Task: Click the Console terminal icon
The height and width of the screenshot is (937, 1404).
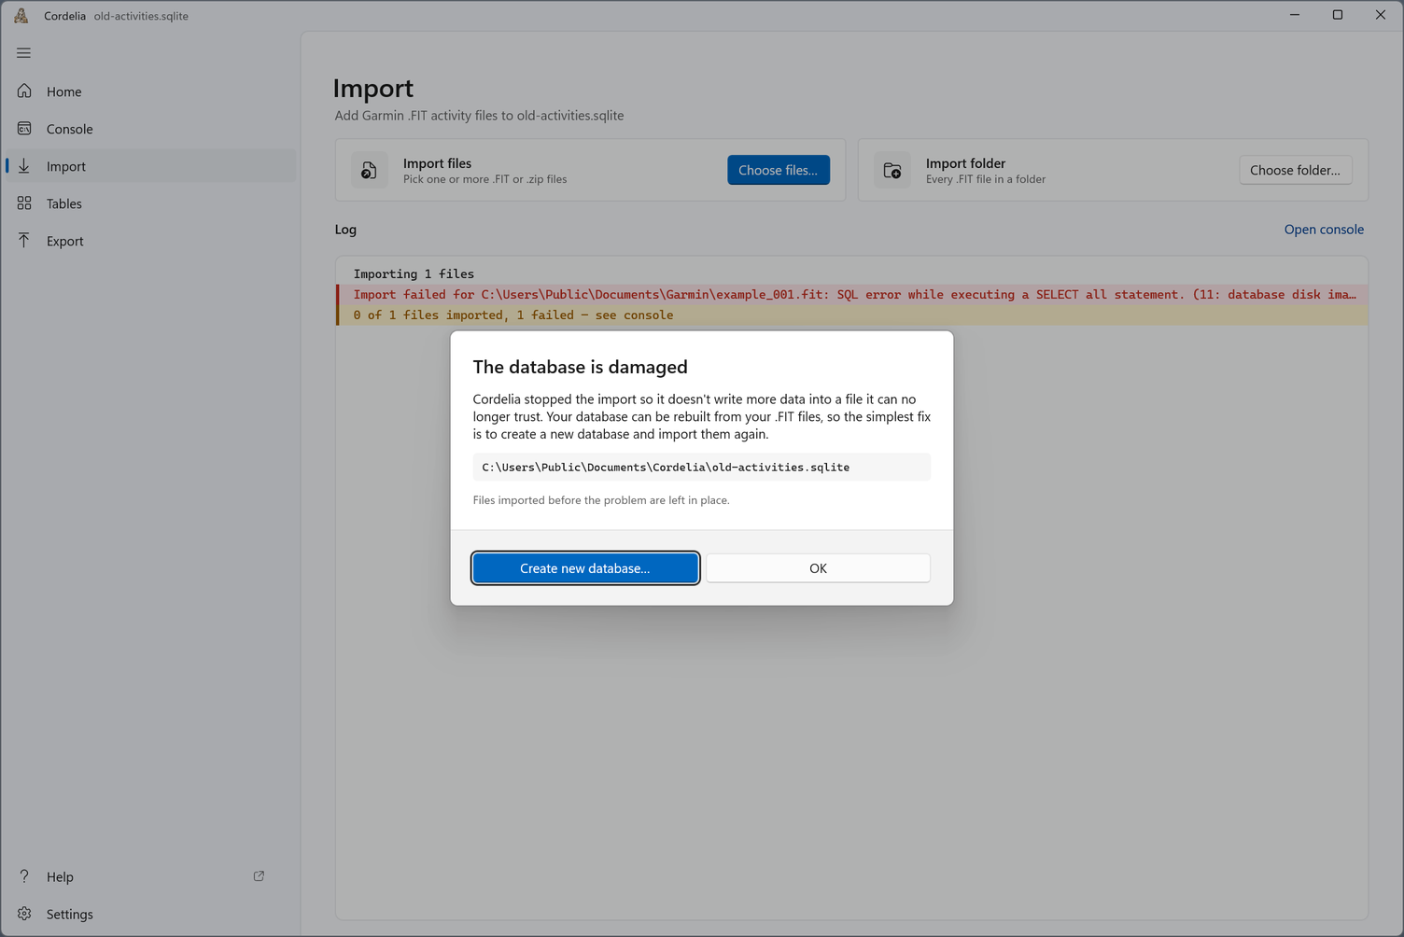Action: point(24,129)
